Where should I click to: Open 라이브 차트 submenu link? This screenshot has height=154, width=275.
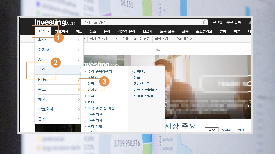163,39
